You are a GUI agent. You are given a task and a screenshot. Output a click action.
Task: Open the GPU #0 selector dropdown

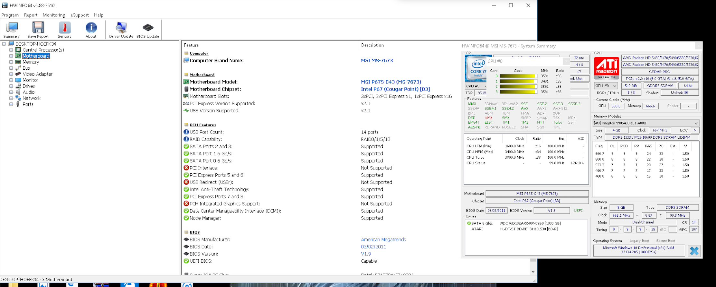tap(606, 86)
